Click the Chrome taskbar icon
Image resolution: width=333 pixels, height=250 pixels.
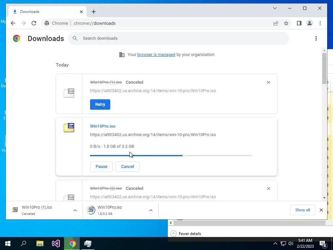72,243
